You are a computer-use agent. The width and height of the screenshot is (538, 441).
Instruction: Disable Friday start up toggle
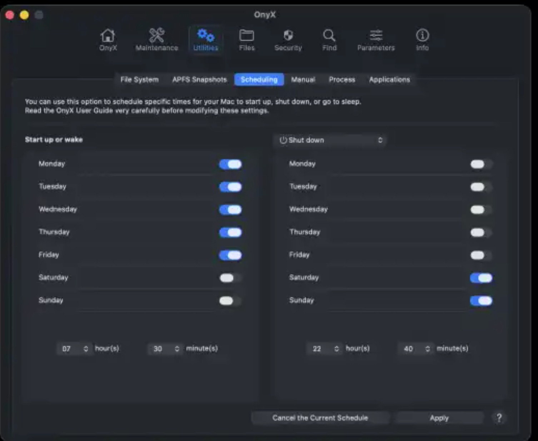[x=230, y=255]
